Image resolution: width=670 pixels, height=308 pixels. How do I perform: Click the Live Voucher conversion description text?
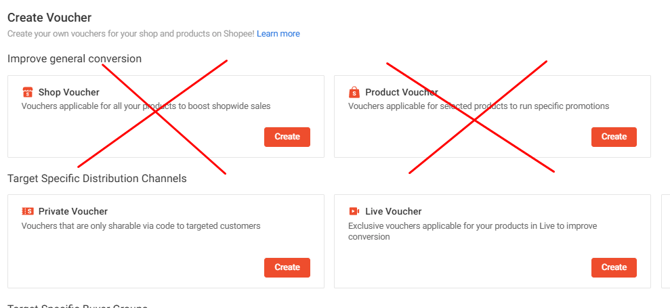click(473, 231)
